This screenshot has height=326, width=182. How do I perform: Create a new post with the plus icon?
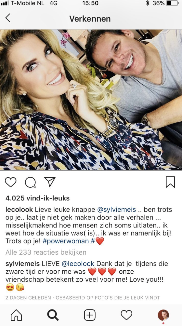click(90, 315)
